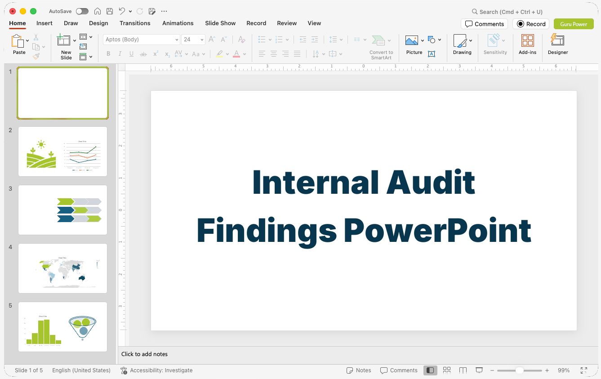Click the bullet list icon

pos(262,40)
